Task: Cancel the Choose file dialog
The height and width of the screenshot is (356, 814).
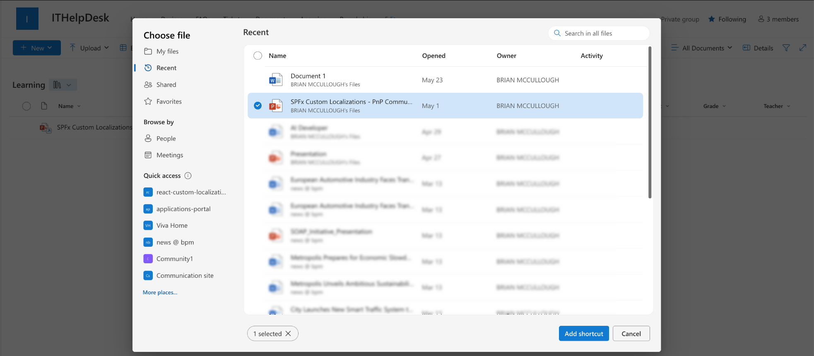Action: 631,334
